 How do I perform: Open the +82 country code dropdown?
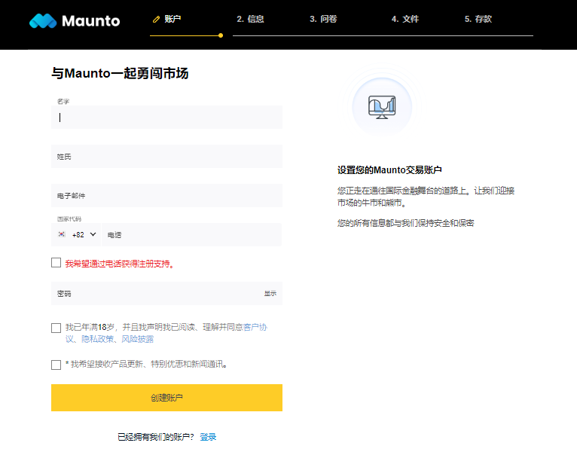(77, 235)
